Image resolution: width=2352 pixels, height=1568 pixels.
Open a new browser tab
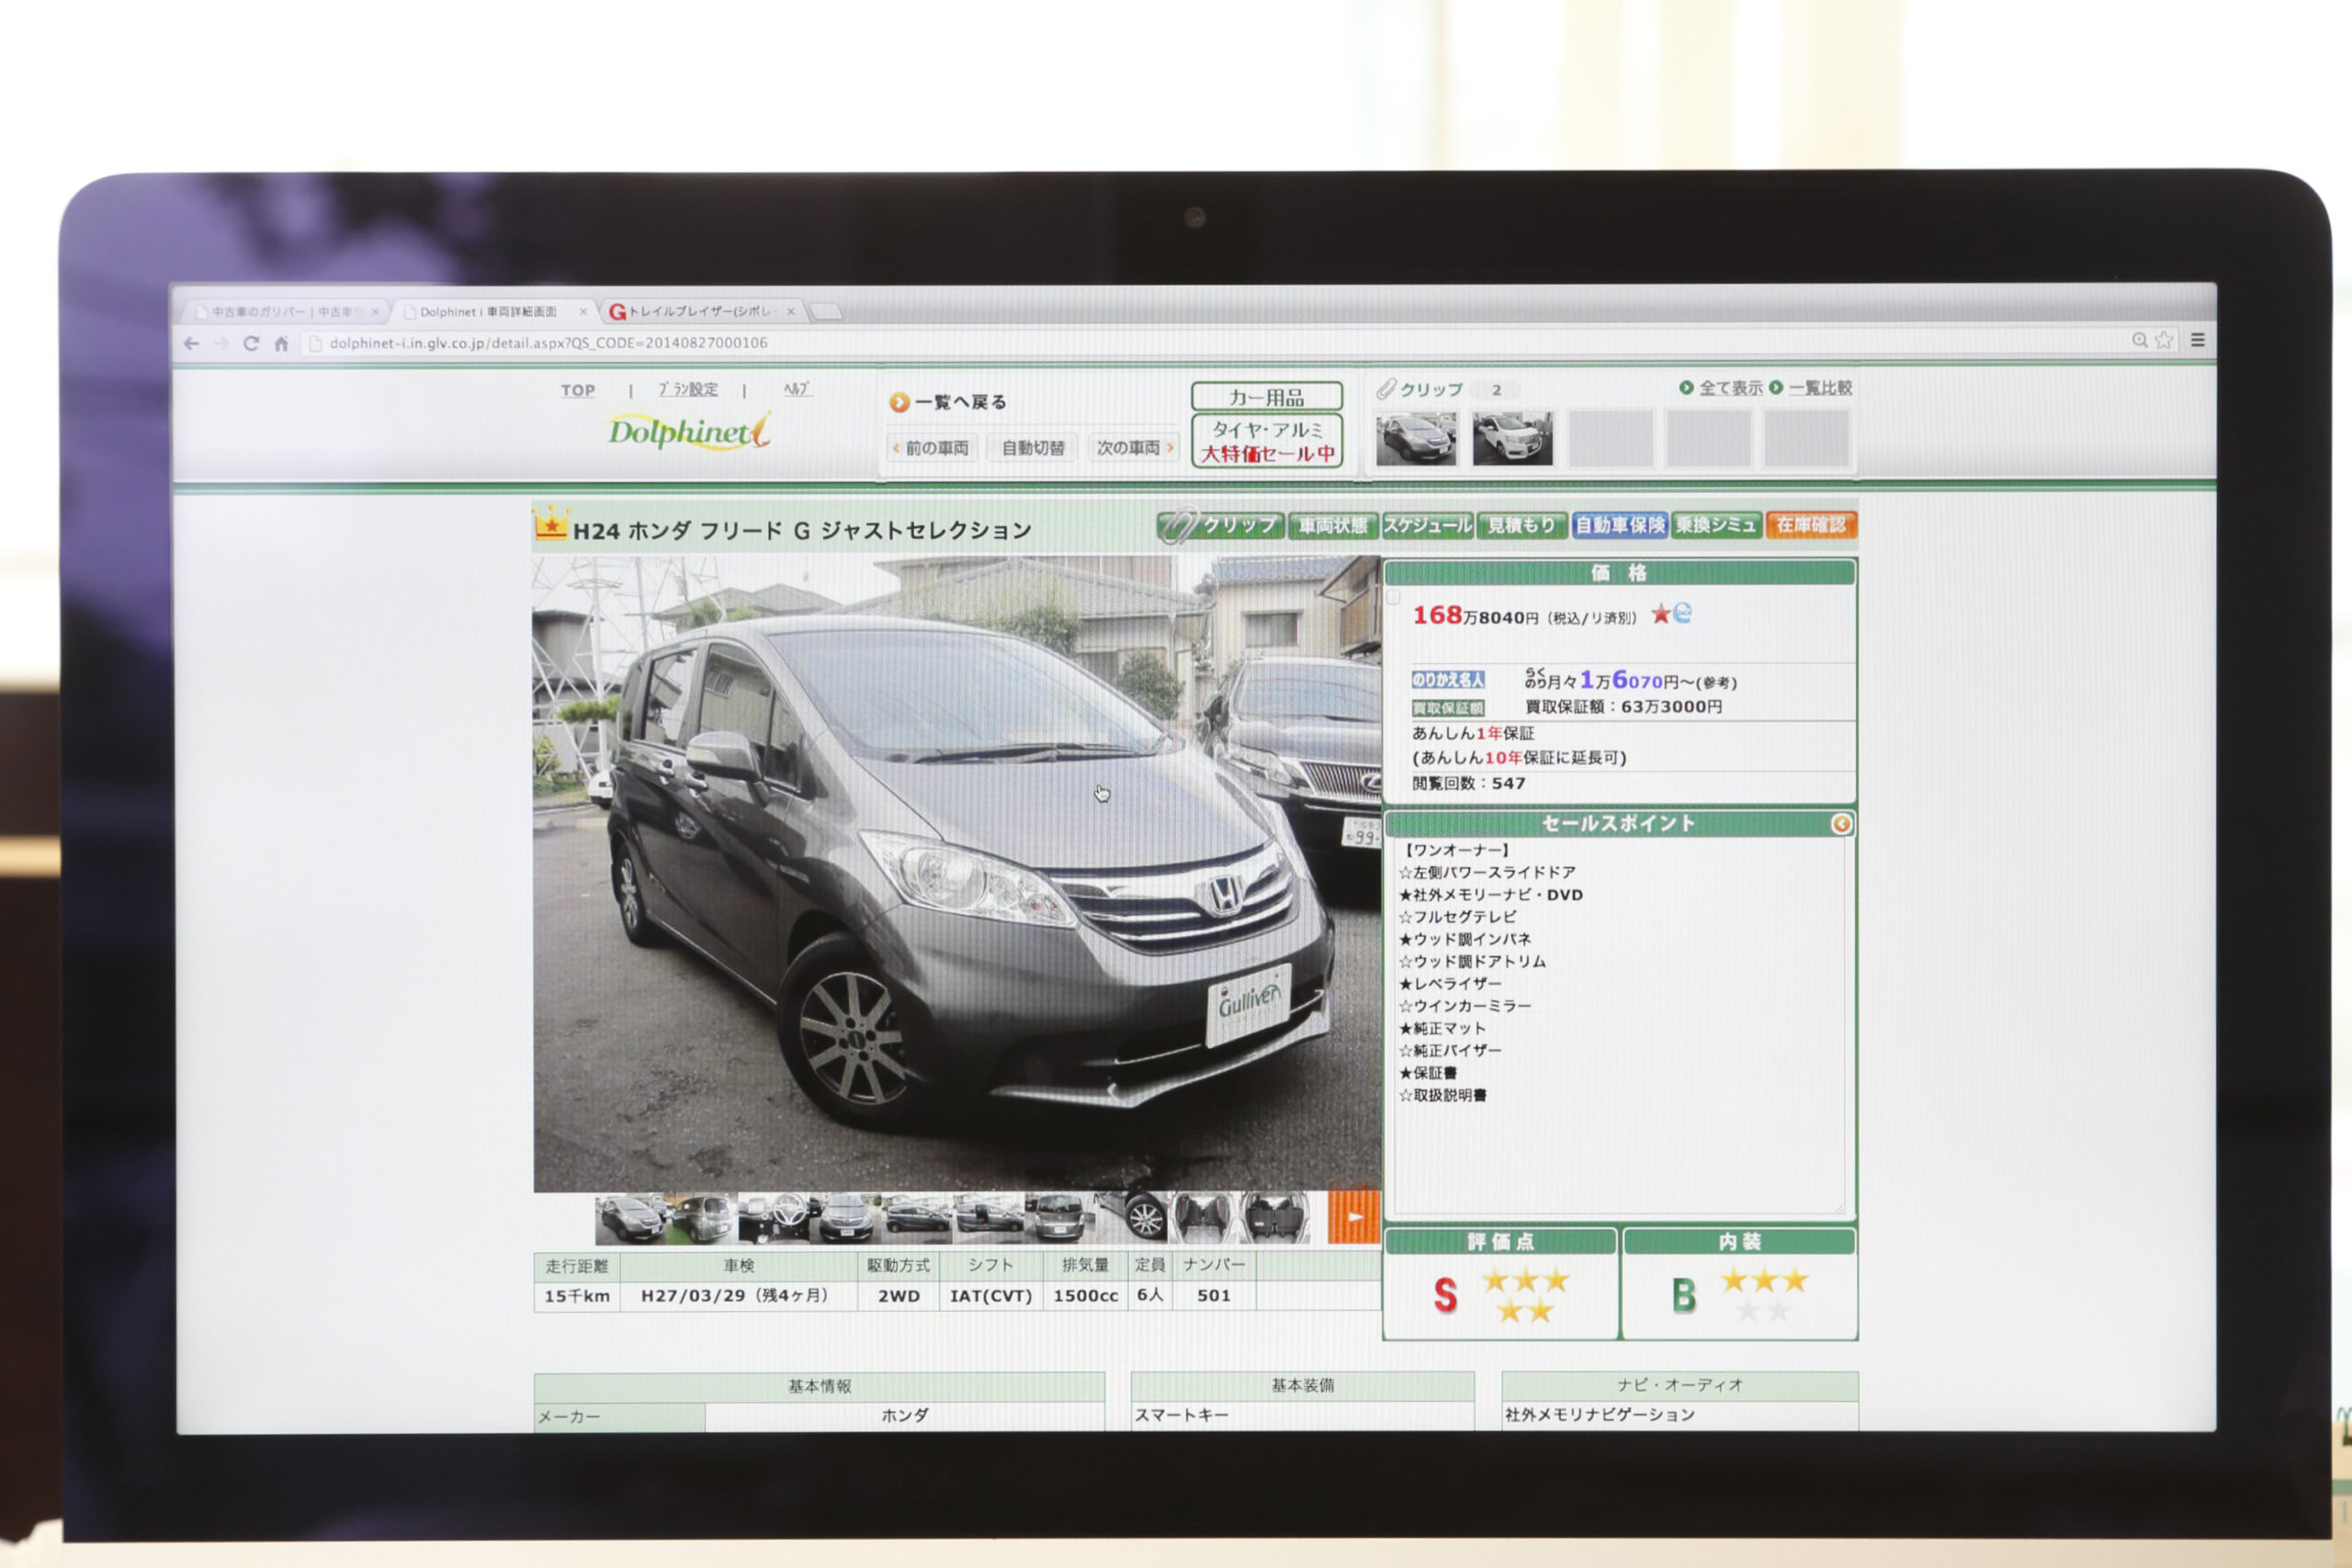[x=826, y=312]
